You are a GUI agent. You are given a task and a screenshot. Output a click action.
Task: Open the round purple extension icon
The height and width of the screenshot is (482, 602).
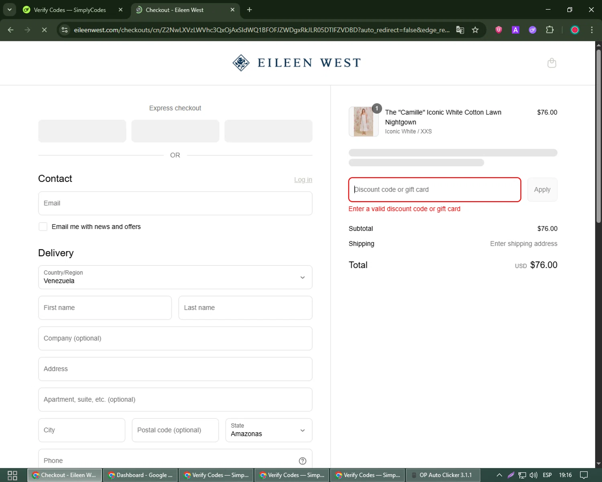(532, 30)
